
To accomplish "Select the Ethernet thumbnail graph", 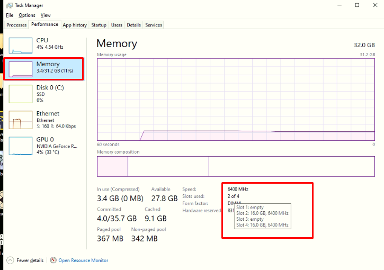I will (21, 120).
